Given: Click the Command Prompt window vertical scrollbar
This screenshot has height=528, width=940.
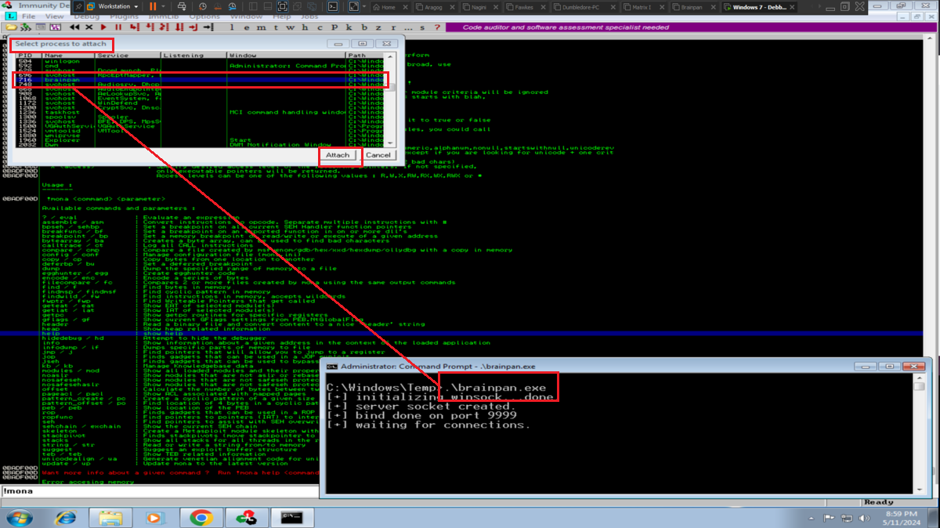Looking at the screenshot, I should point(920,435).
